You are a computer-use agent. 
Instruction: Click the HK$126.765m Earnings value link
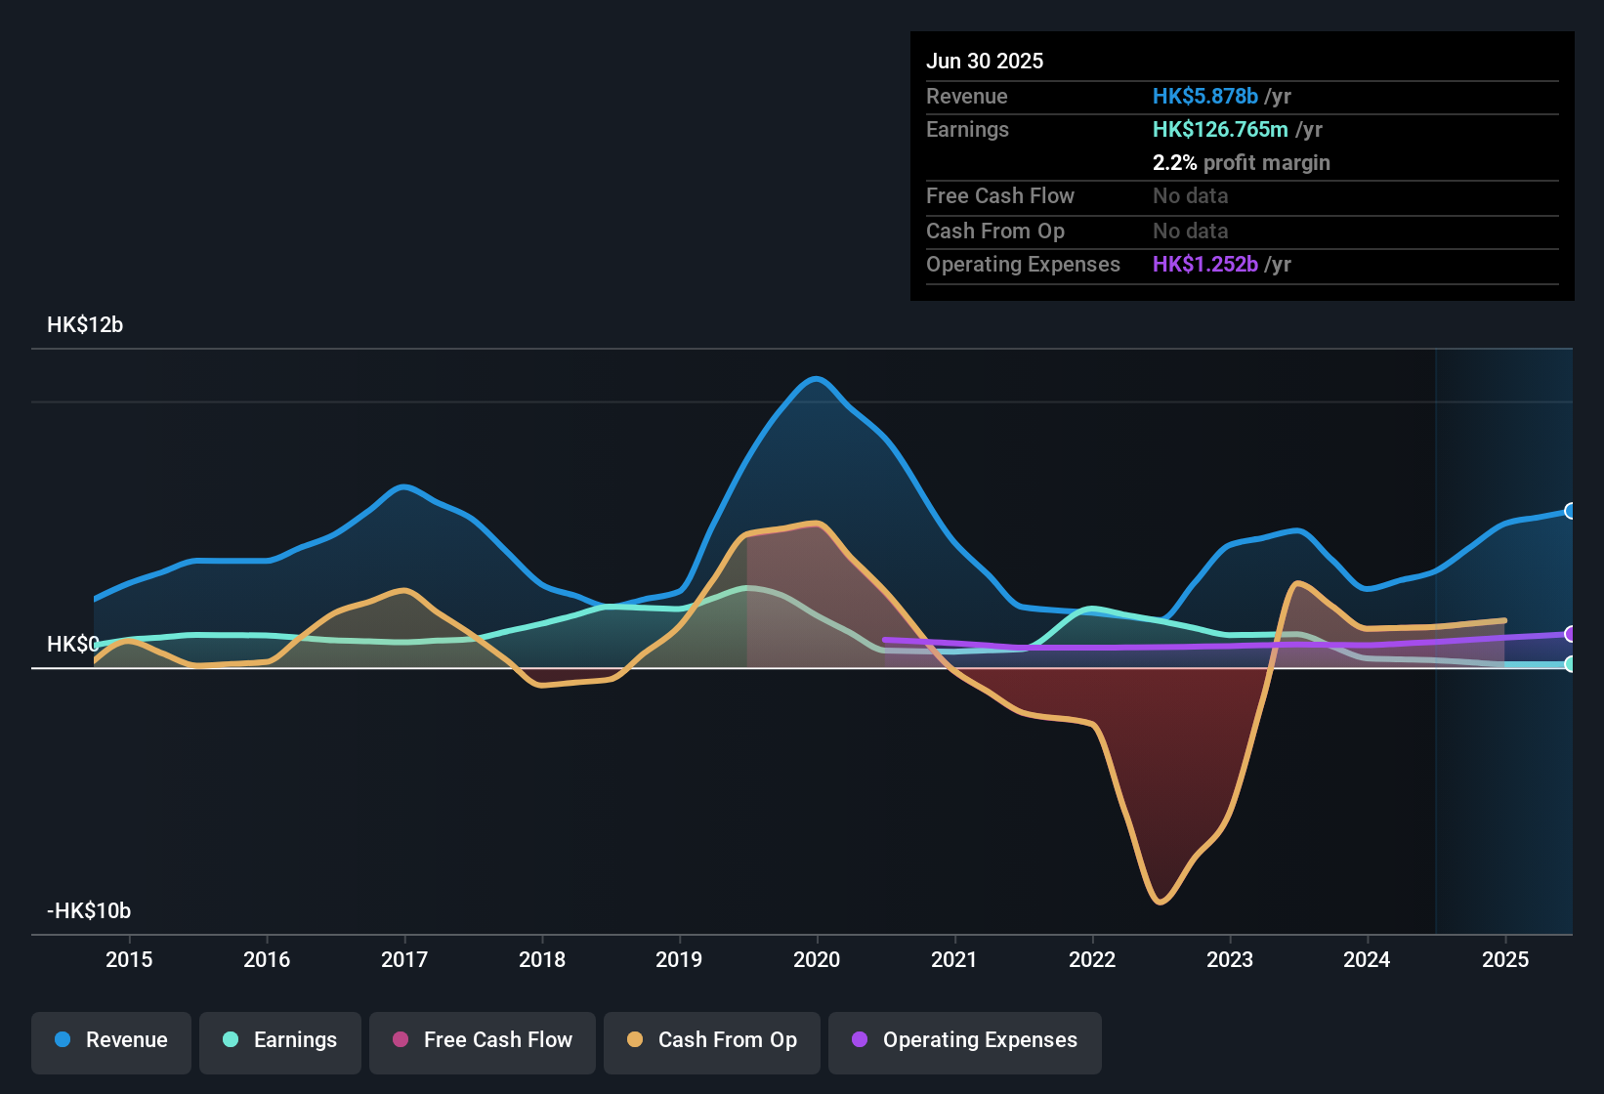pyautogui.click(x=1220, y=129)
